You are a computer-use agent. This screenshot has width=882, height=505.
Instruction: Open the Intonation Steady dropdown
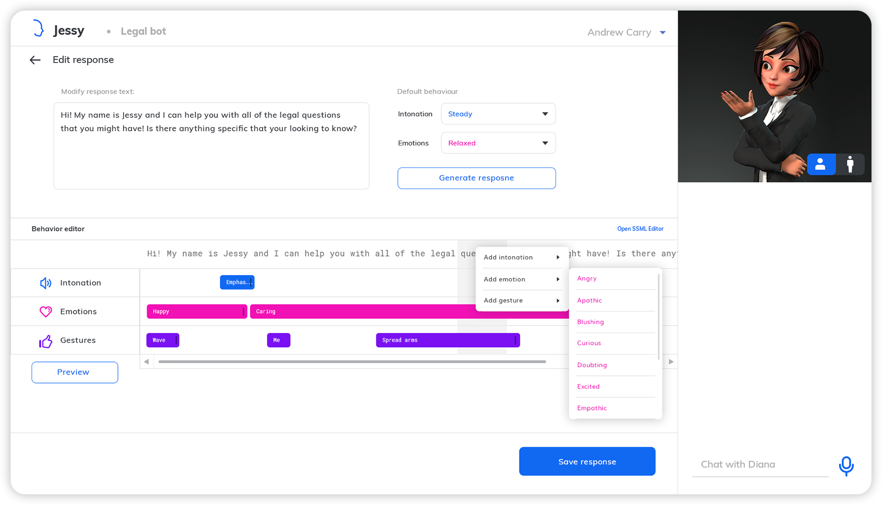tap(498, 114)
